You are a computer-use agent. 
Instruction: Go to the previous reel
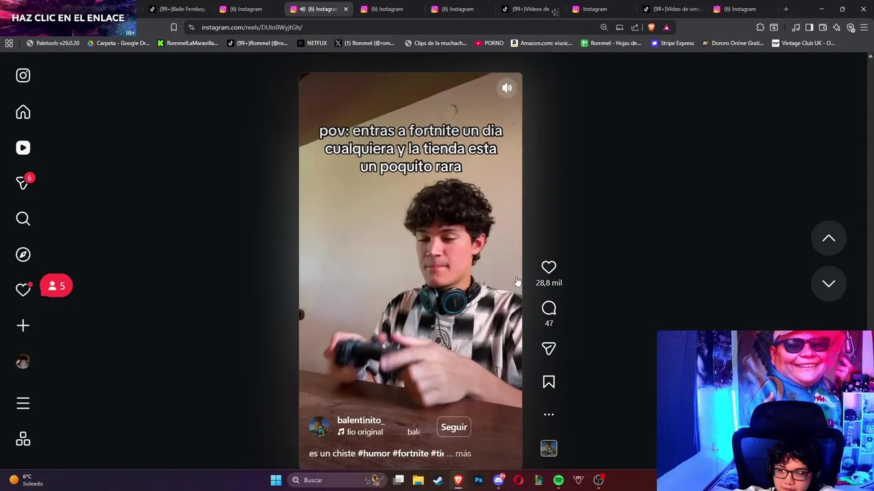pos(828,238)
